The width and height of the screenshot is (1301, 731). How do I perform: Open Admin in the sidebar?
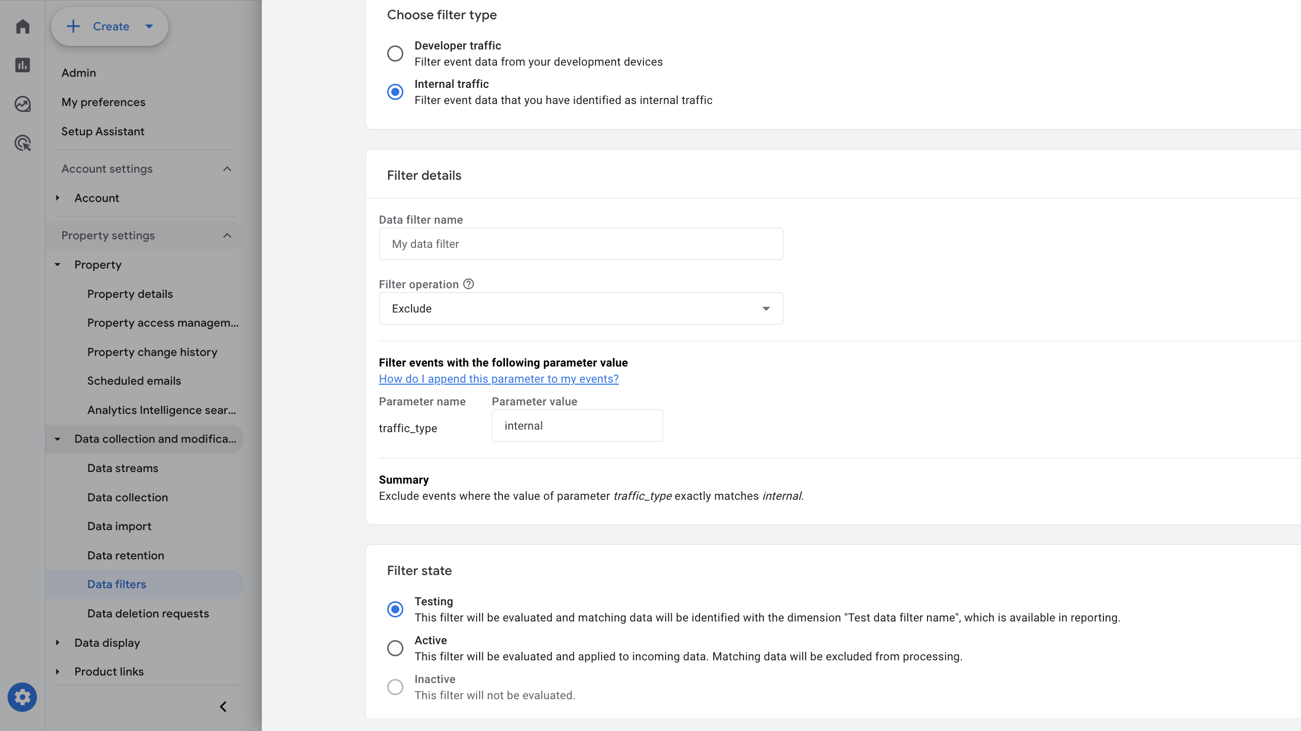(78, 73)
